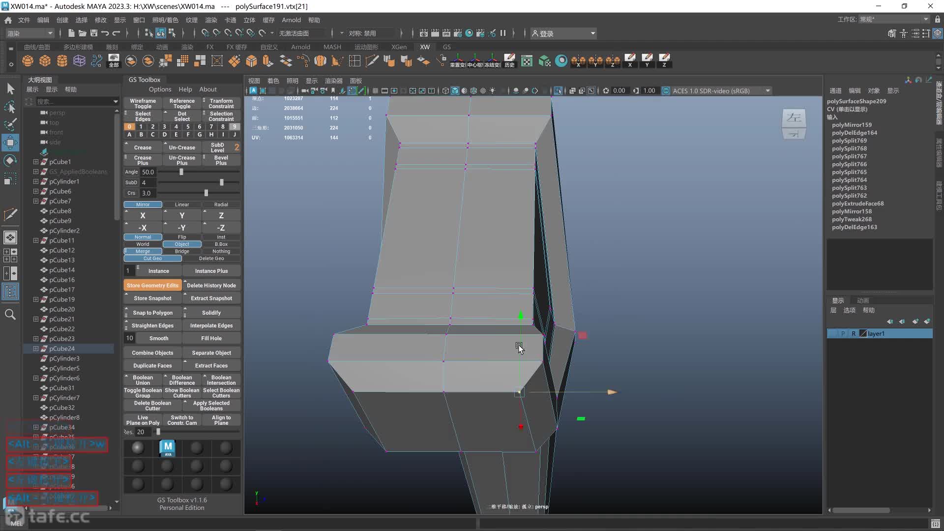Image resolution: width=944 pixels, height=531 pixels.
Task: Open GS Toolbox Options menu
Action: click(x=160, y=89)
